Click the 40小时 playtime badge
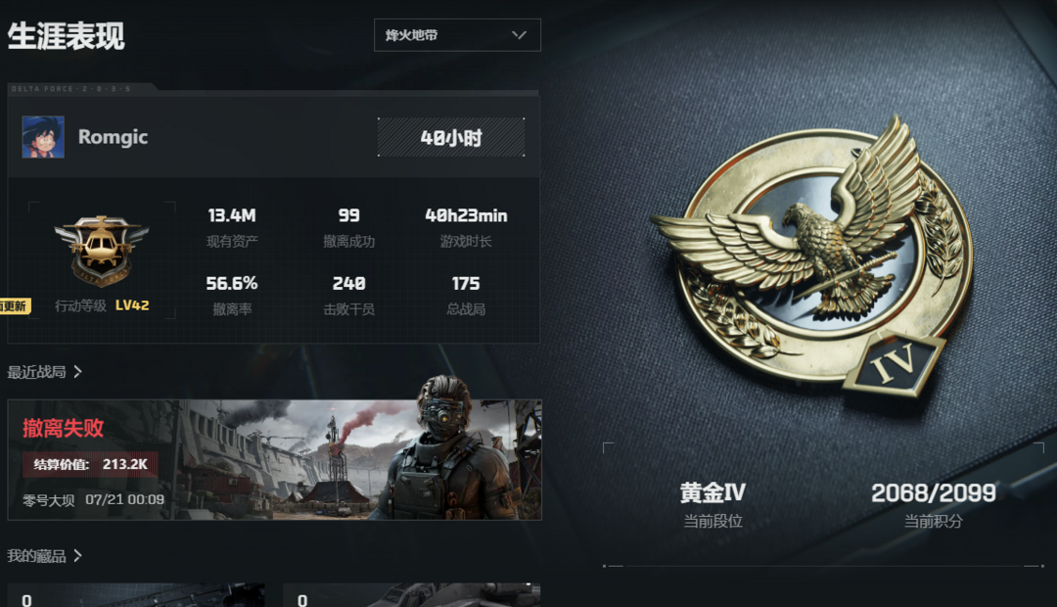The width and height of the screenshot is (1057, 607). (x=451, y=138)
